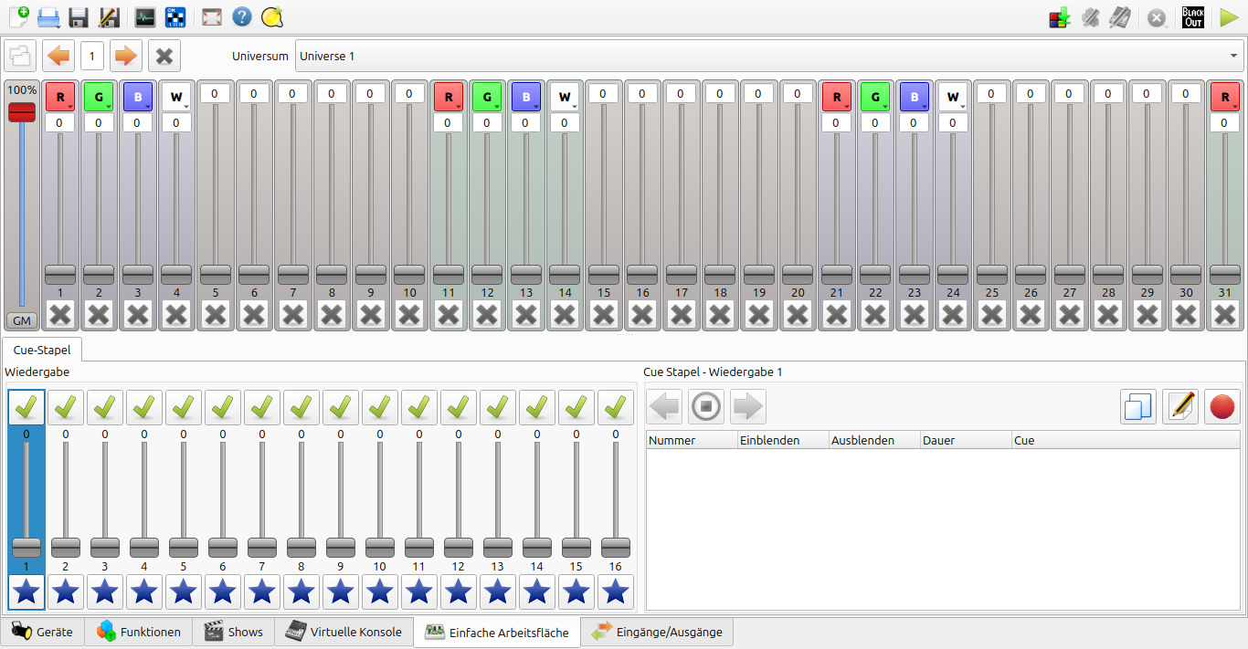Open the Universum dropdown showing Universe 1

point(767,56)
